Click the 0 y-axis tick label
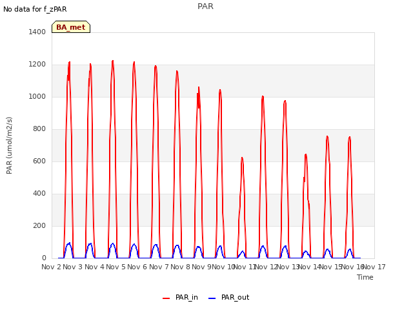Image resolution: width=413 pixels, height=310 pixels. [44, 258]
